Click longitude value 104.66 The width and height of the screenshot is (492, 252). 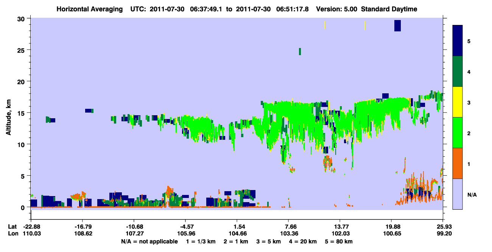pos(237,233)
